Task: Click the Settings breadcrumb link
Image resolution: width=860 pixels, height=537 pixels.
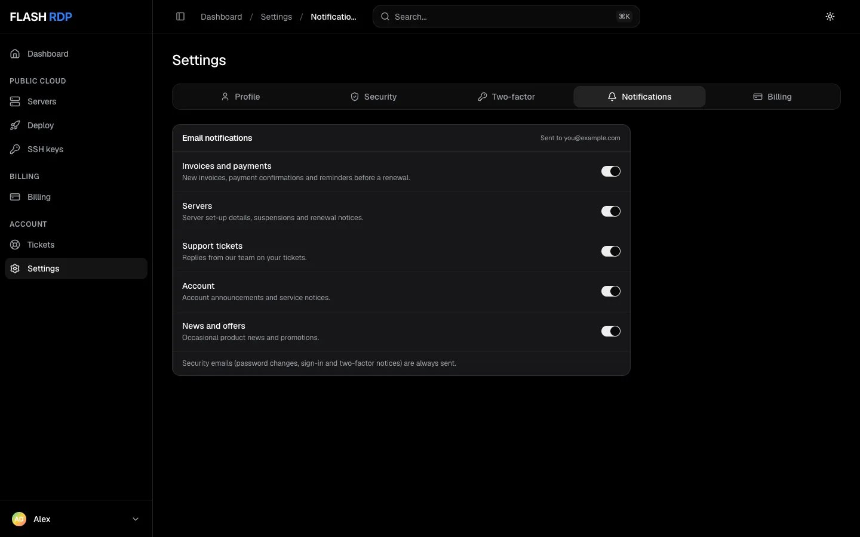Action: point(277,17)
